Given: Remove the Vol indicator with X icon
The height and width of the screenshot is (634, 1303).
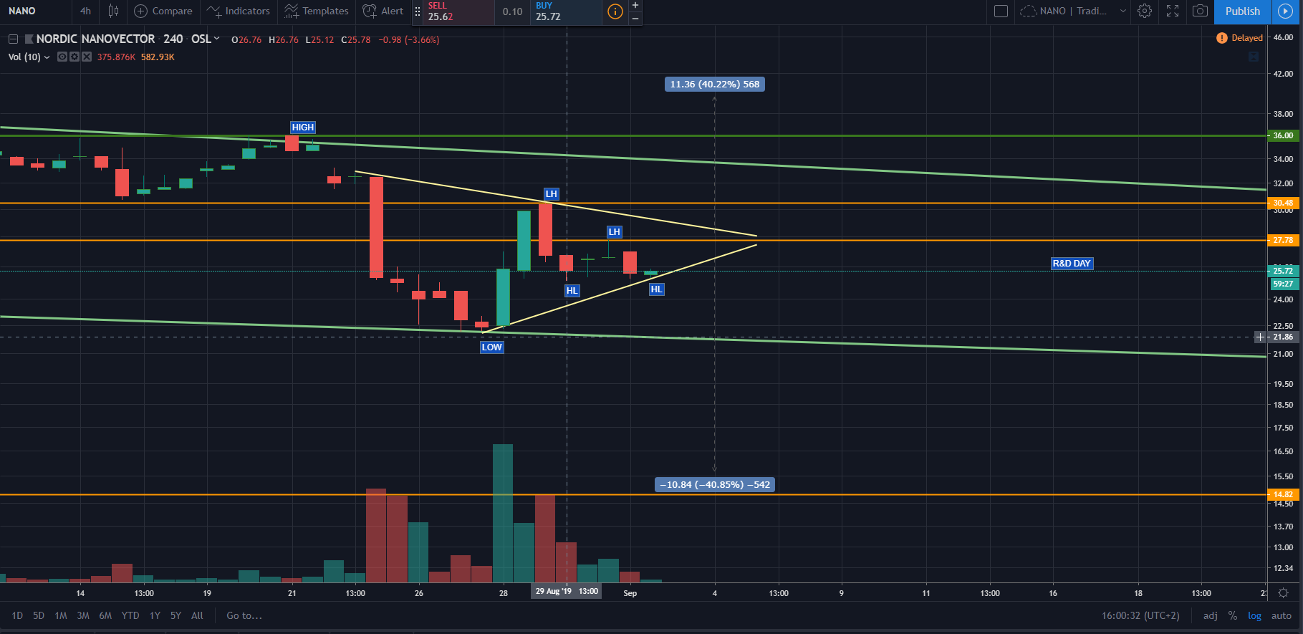Looking at the screenshot, I should click(x=86, y=57).
